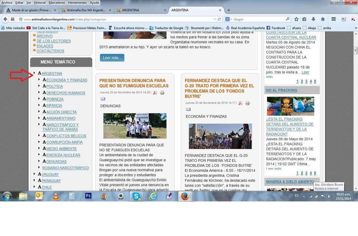The height and width of the screenshot is (236, 358).
Task: Open the URL history dropdown arrow
Action: [214, 19]
